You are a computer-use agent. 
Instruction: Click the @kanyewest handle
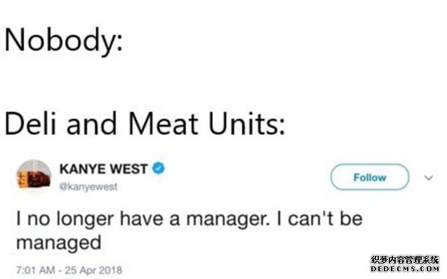[88, 187]
